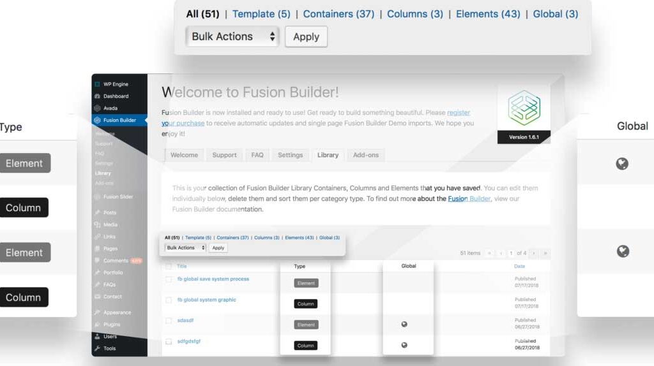Screen dimensions: 654x366
Task: Filter by Elements (43) in enlarged callout
Action: (488, 14)
